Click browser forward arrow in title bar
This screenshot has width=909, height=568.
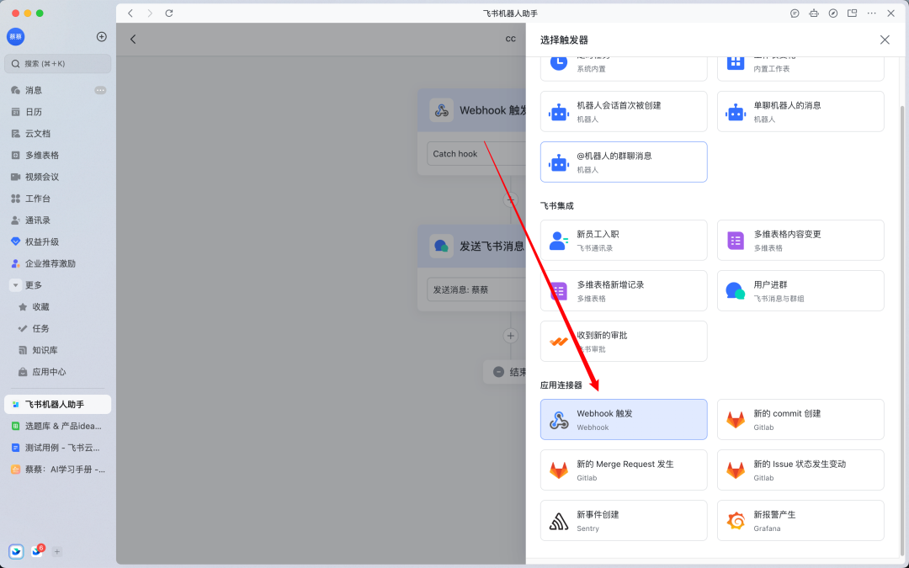point(150,13)
